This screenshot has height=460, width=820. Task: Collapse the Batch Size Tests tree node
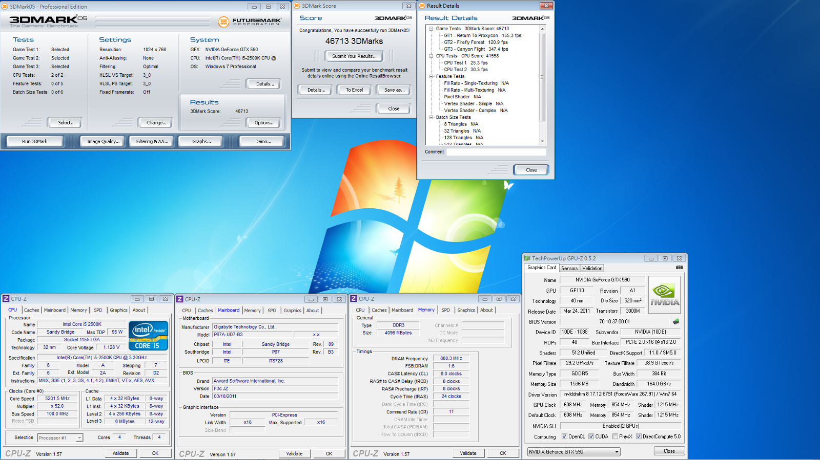[x=431, y=117]
